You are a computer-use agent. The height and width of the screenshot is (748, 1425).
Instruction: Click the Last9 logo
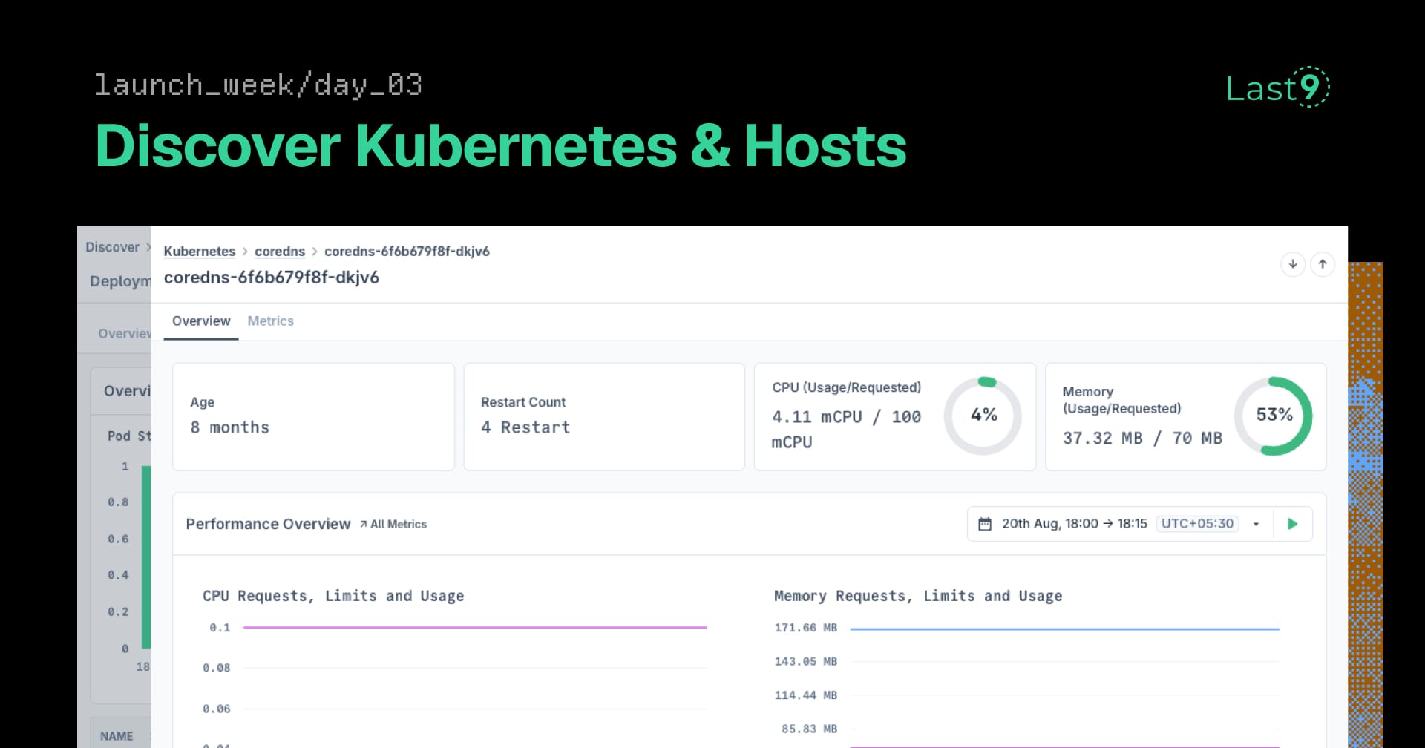pos(1276,88)
